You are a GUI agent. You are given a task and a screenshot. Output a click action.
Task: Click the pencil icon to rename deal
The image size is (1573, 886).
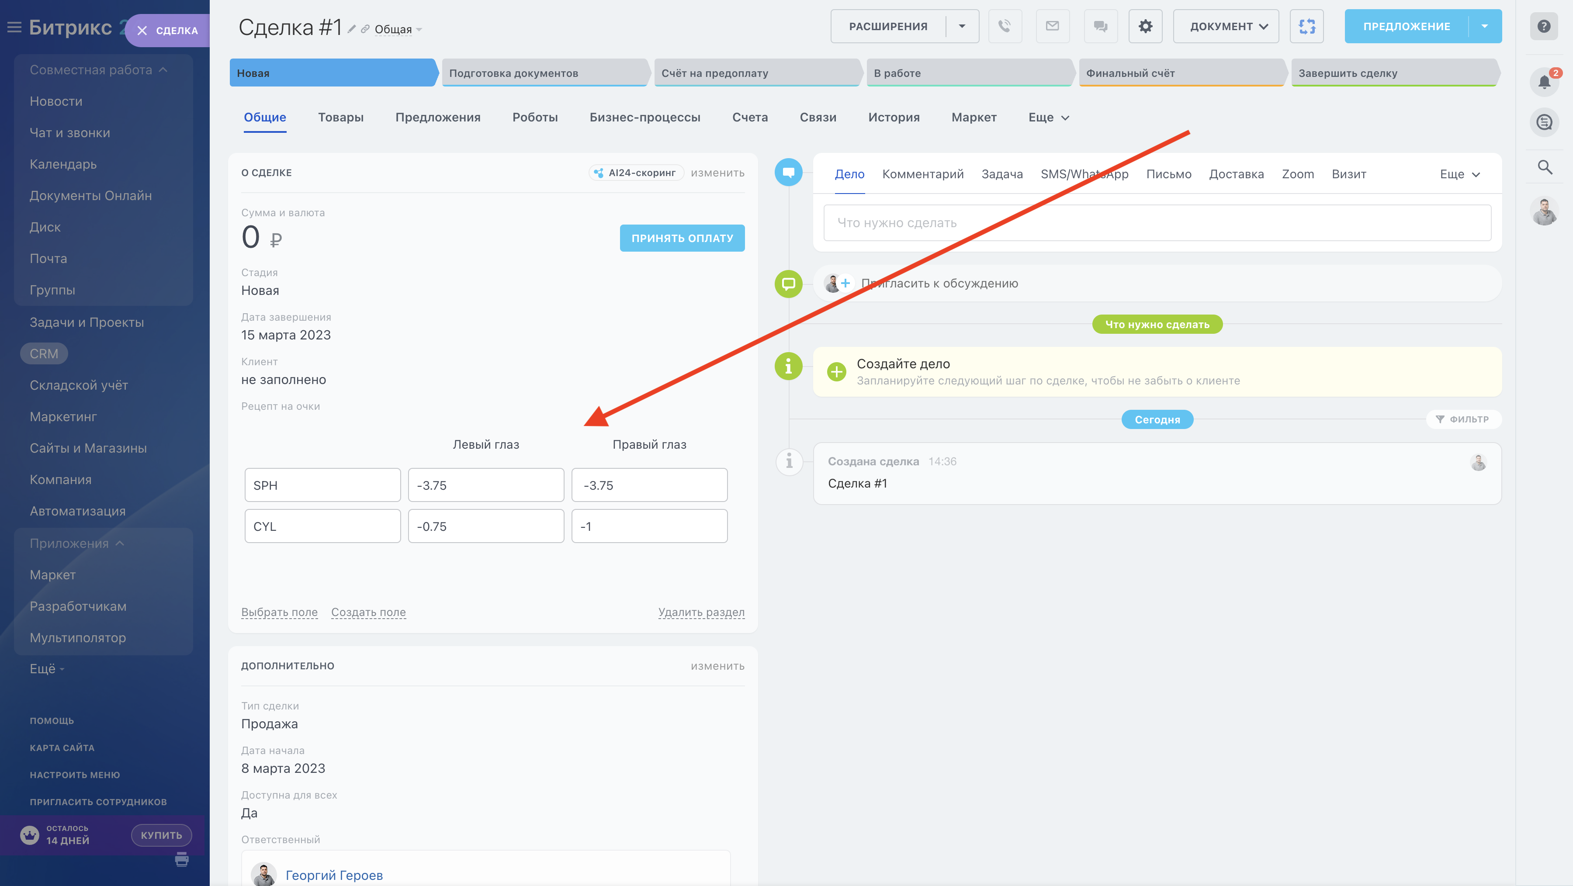coord(352,29)
